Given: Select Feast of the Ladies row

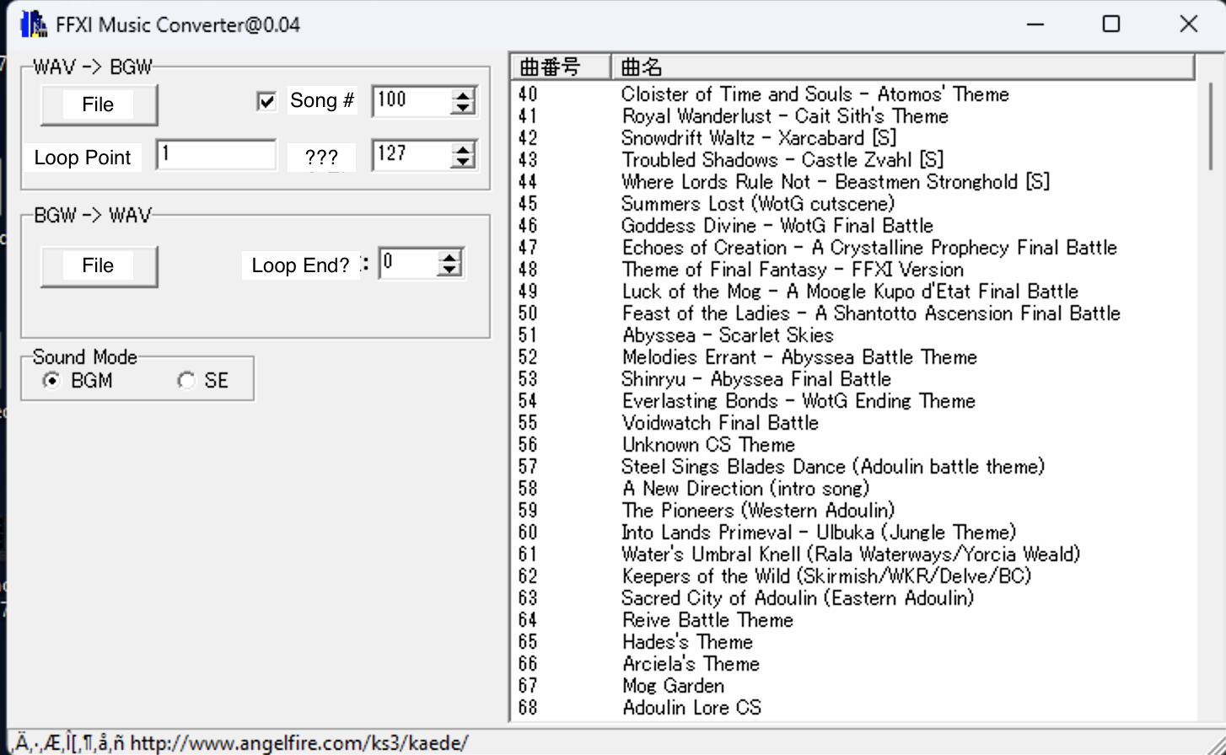Looking at the screenshot, I should tap(854, 313).
